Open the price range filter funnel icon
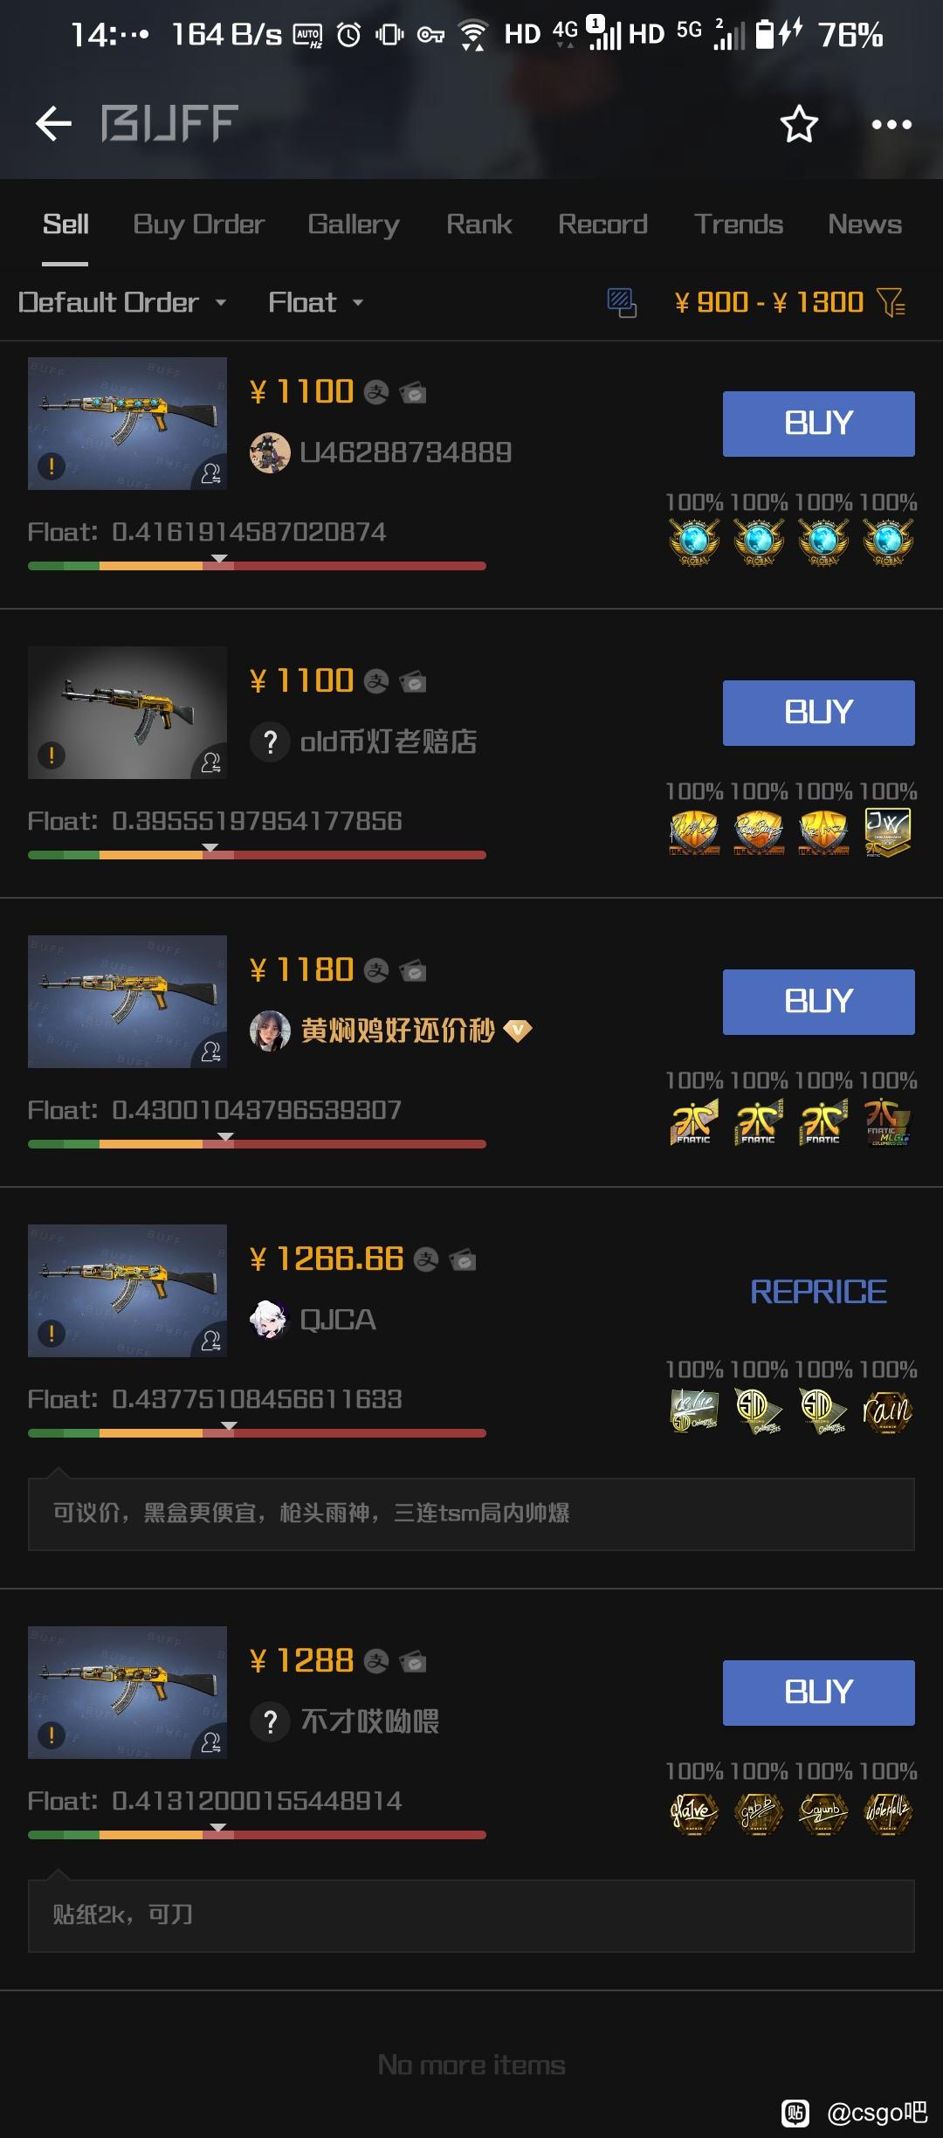The height and width of the screenshot is (2138, 943). [x=891, y=302]
